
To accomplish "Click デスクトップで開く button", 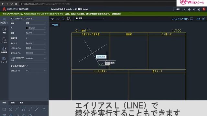I will point(182,19).
